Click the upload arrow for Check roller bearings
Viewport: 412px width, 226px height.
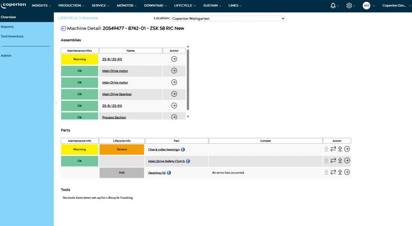point(340,149)
